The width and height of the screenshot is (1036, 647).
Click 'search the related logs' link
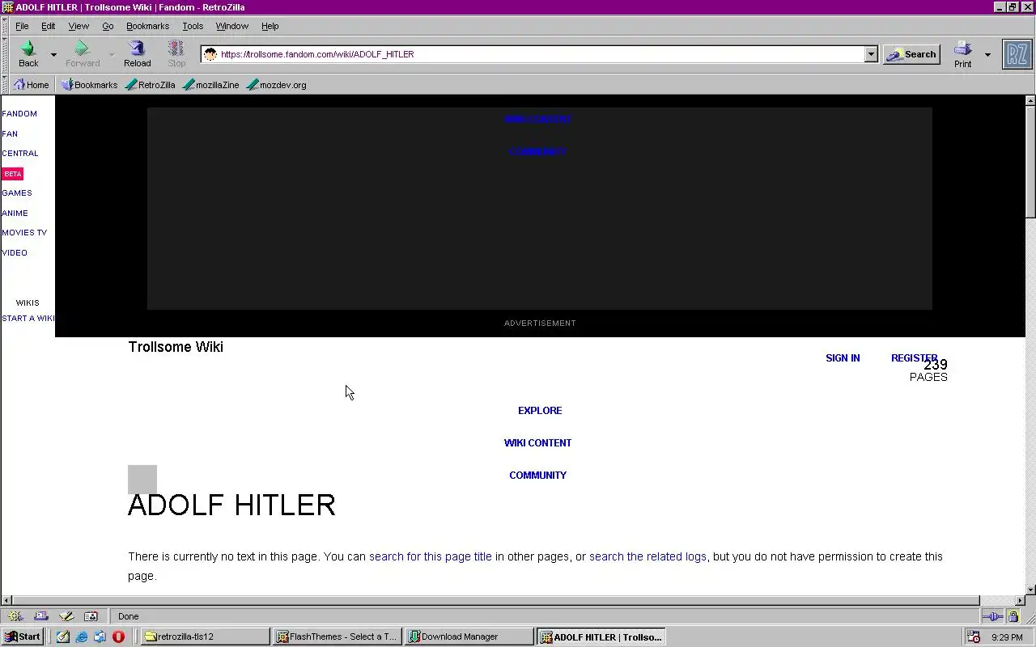(x=647, y=556)
